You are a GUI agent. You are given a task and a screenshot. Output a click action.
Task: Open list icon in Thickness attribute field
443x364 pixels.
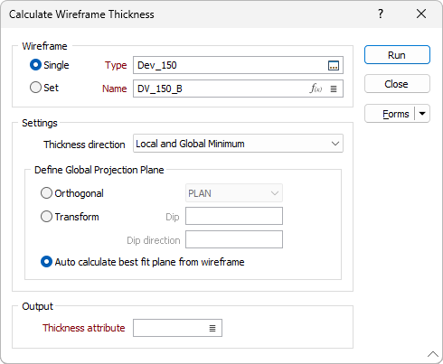click(x=212, y=328)
